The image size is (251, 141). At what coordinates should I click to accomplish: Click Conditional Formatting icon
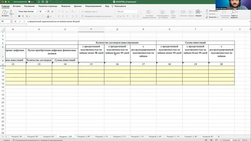pos(148,12)
